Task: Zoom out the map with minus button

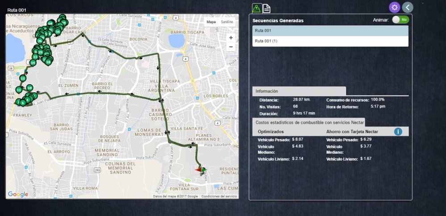Action: (231, 47)
